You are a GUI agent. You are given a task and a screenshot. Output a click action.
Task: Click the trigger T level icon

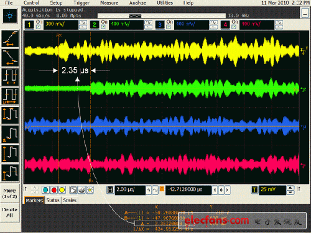(x=254, y=190)
